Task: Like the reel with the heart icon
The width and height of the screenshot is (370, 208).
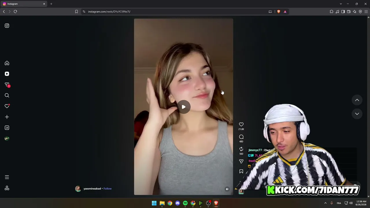Action: tap(241, 125)
